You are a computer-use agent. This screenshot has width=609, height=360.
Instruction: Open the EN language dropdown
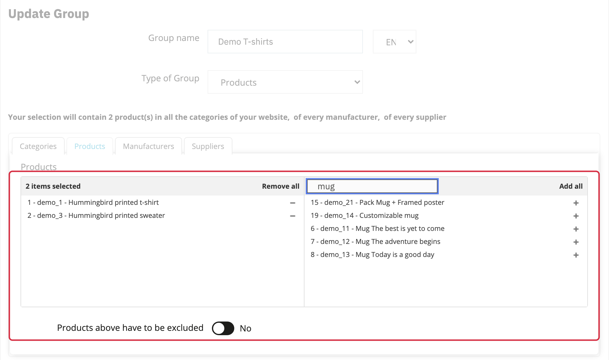pos(394,42)
